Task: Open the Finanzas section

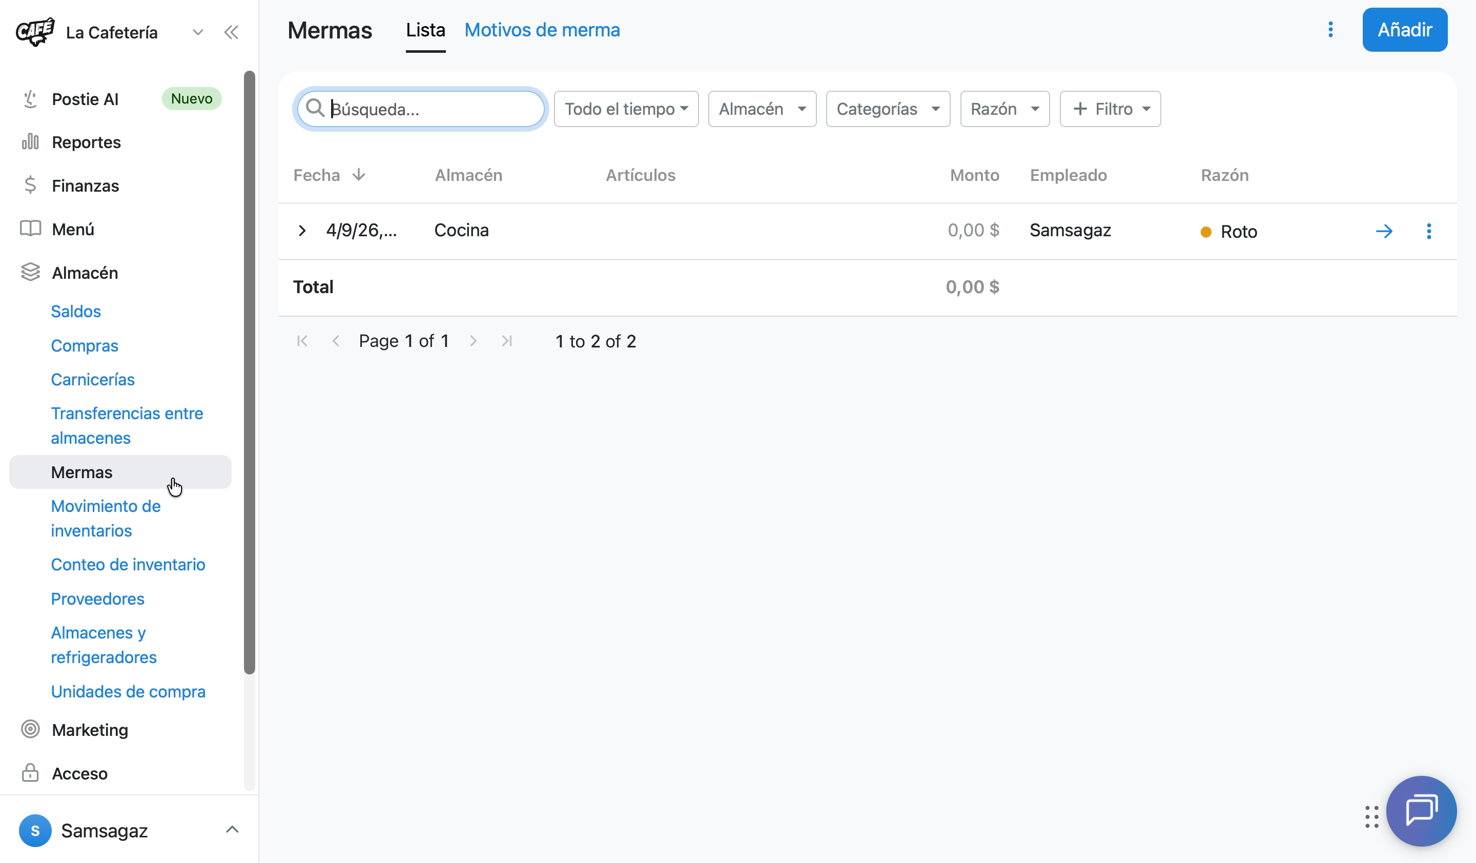Action: [120, 186]
